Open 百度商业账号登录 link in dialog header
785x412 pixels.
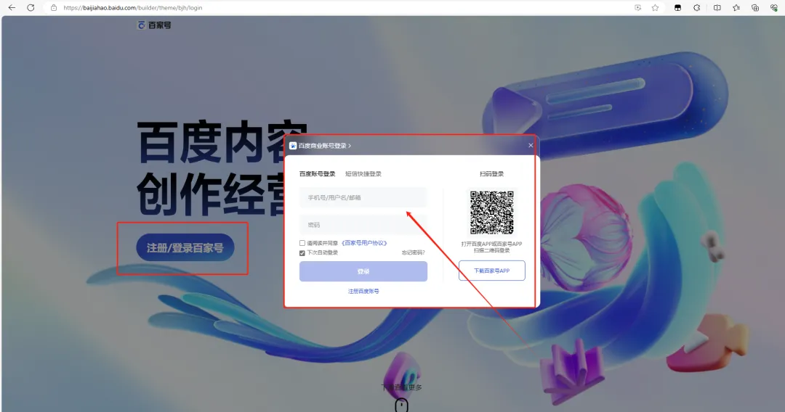pos(325,146)
